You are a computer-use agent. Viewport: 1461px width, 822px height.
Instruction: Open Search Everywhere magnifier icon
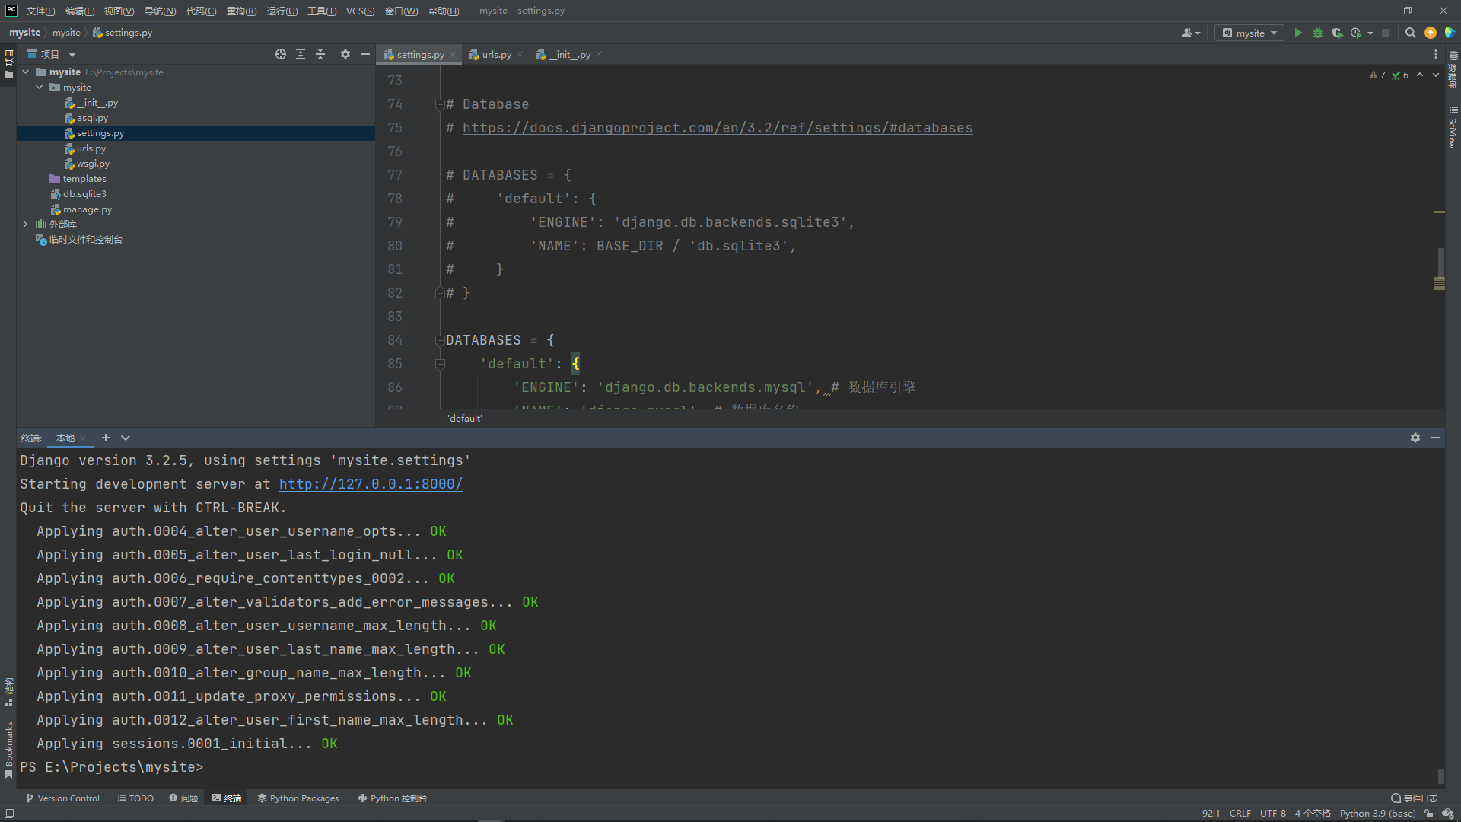1410,33
